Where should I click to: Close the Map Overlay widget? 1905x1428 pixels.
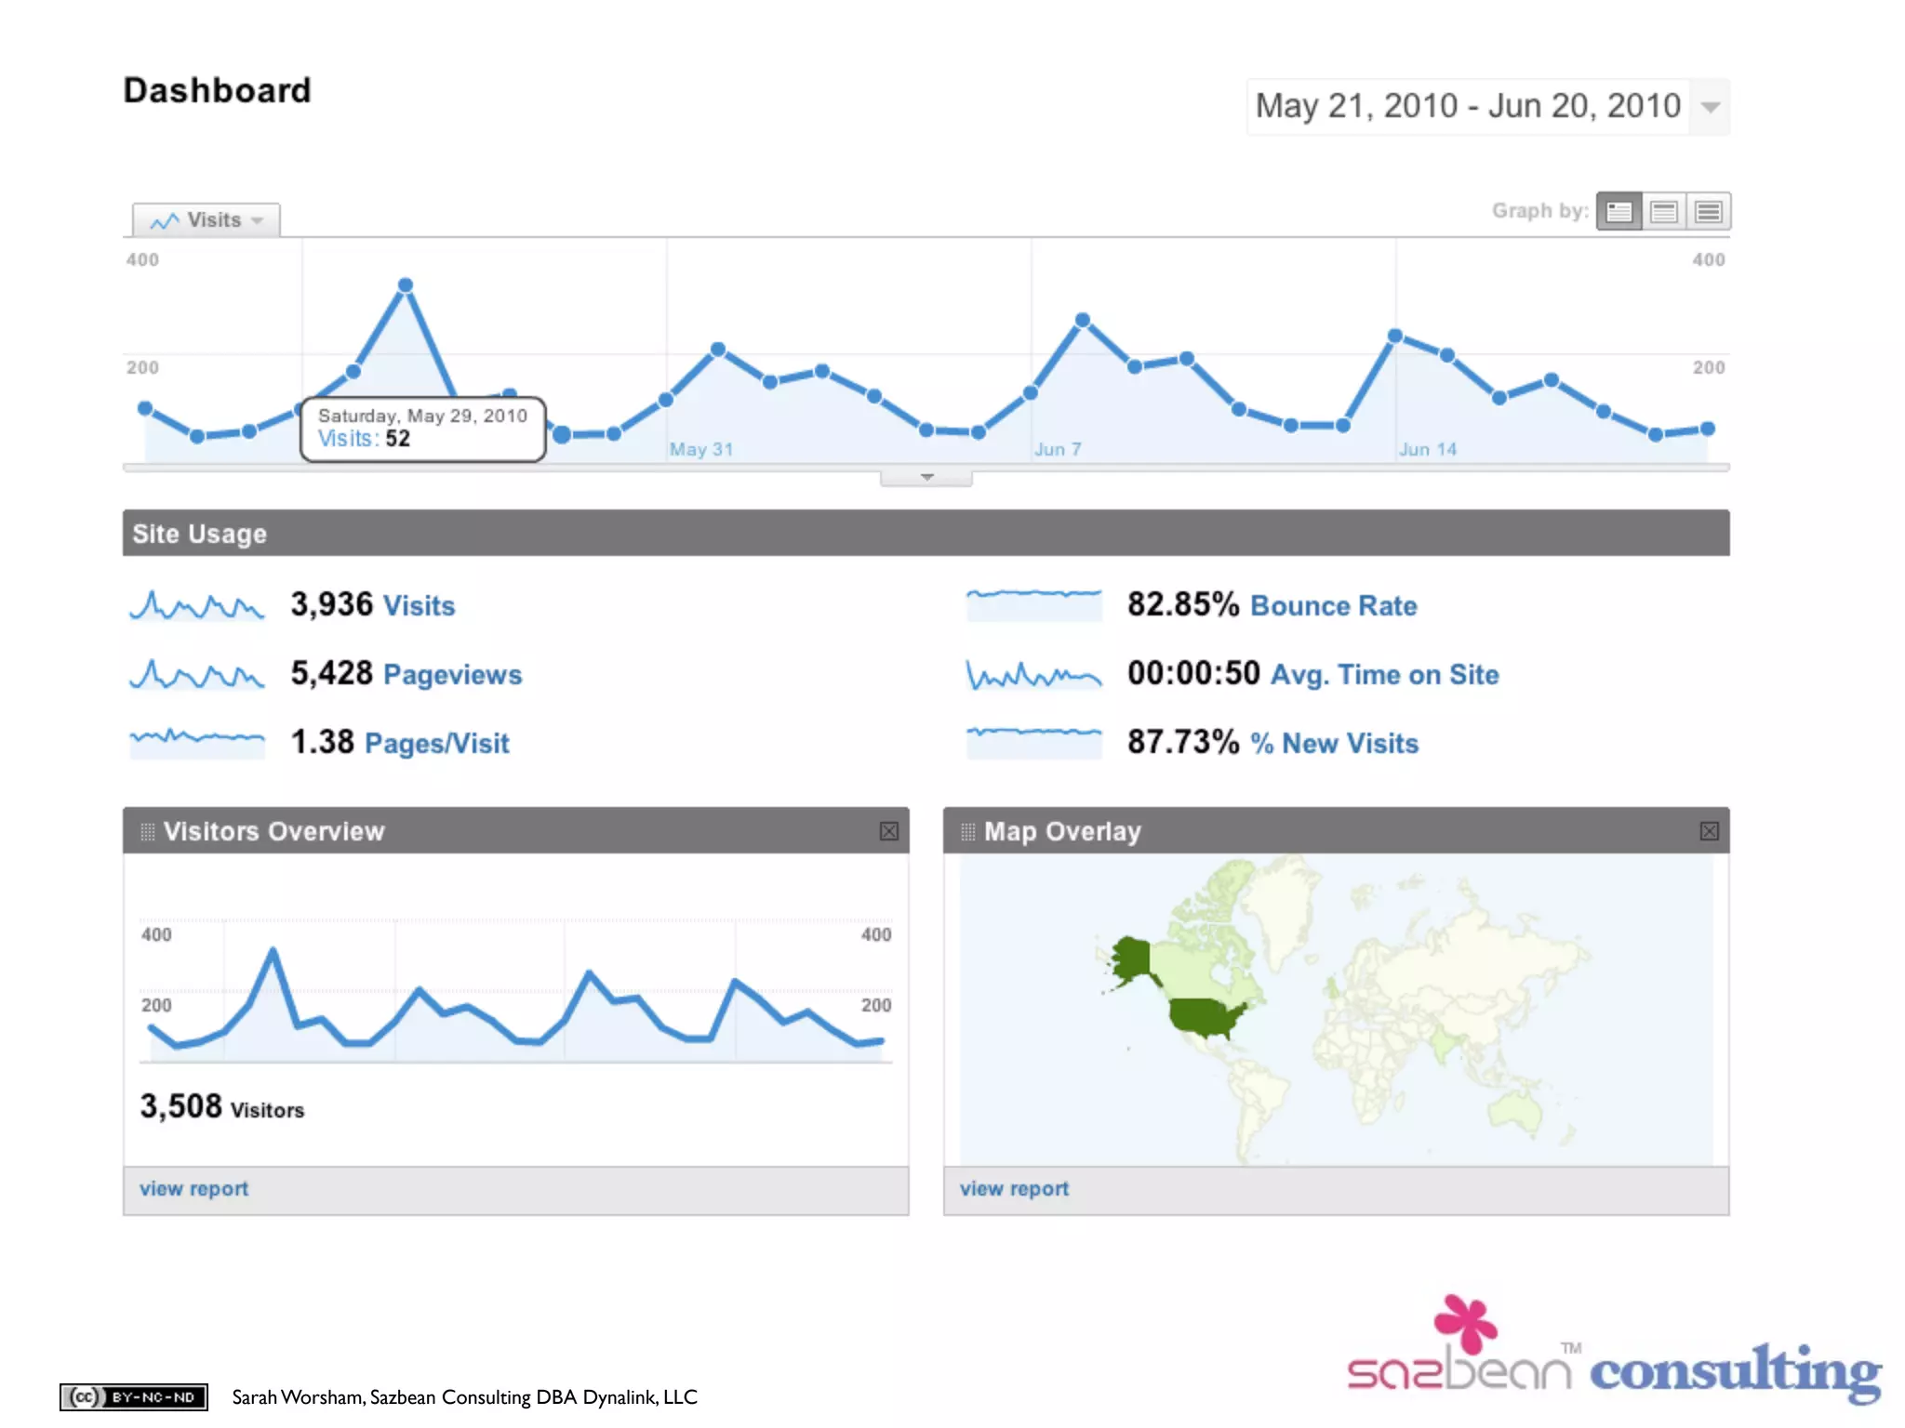(1709, 831)
